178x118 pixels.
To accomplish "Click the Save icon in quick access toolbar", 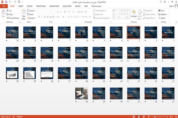I will pyautogui.click(x=6, y=2).
